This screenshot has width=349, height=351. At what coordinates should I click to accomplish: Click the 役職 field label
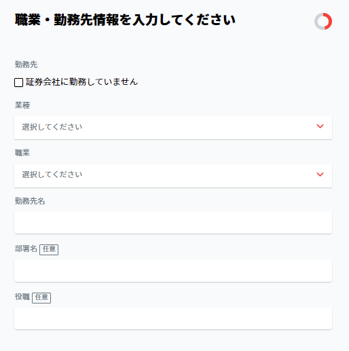click(22, 297)
